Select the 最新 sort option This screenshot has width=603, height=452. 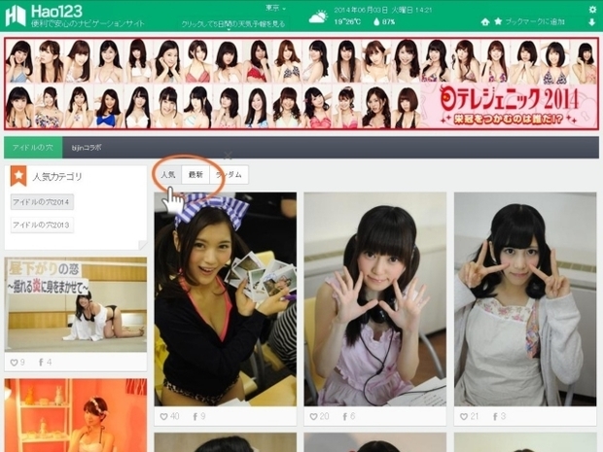195,175
